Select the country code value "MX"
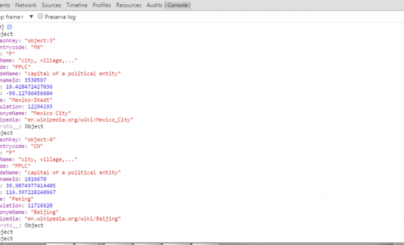 (x=37, y=47)
